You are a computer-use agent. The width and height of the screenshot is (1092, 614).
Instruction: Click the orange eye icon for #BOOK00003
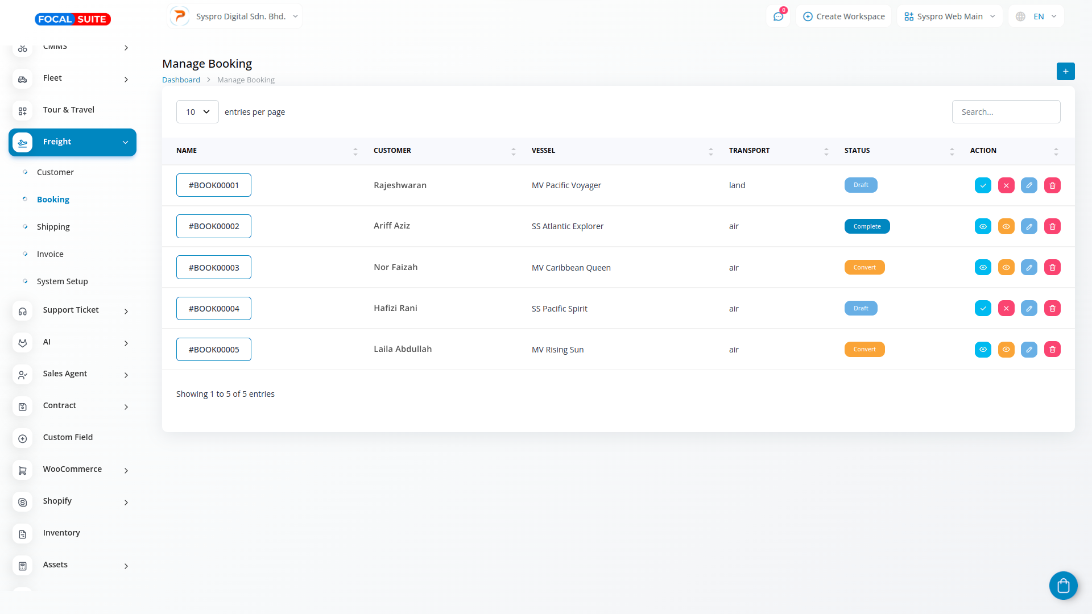(x=1006, y=267)
